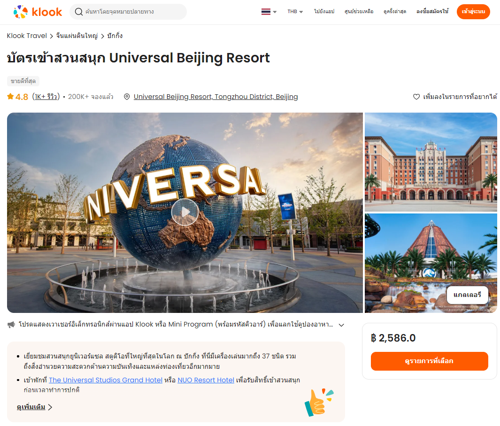
Task: Click the search magnifier icon
Action: (x=78, y=12)
